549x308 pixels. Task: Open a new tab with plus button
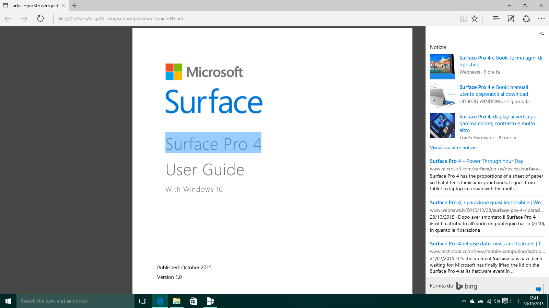coord(74,5)
